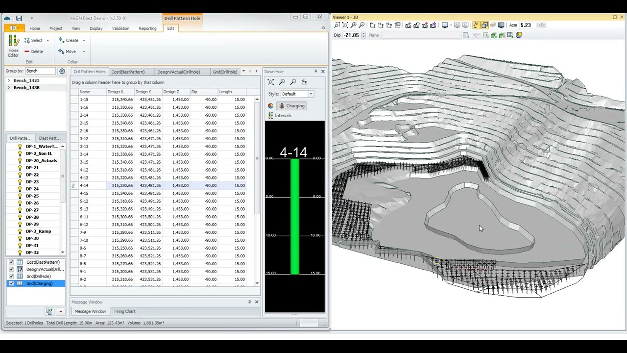
Task: Zoom in on the 3D viewer
Action: click(354, 25)
